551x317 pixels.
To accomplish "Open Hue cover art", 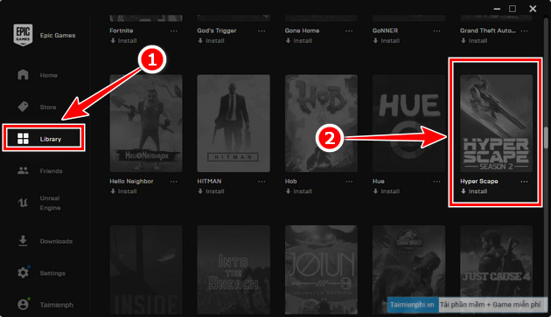I will [409, 123].
